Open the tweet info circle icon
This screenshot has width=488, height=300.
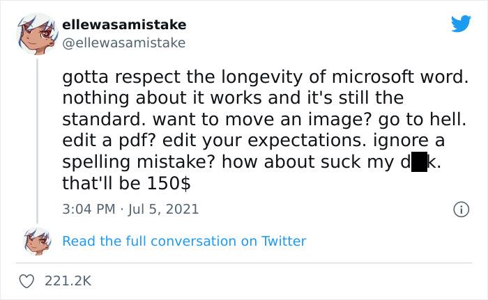pyautogui.click(x=460, y=209)
